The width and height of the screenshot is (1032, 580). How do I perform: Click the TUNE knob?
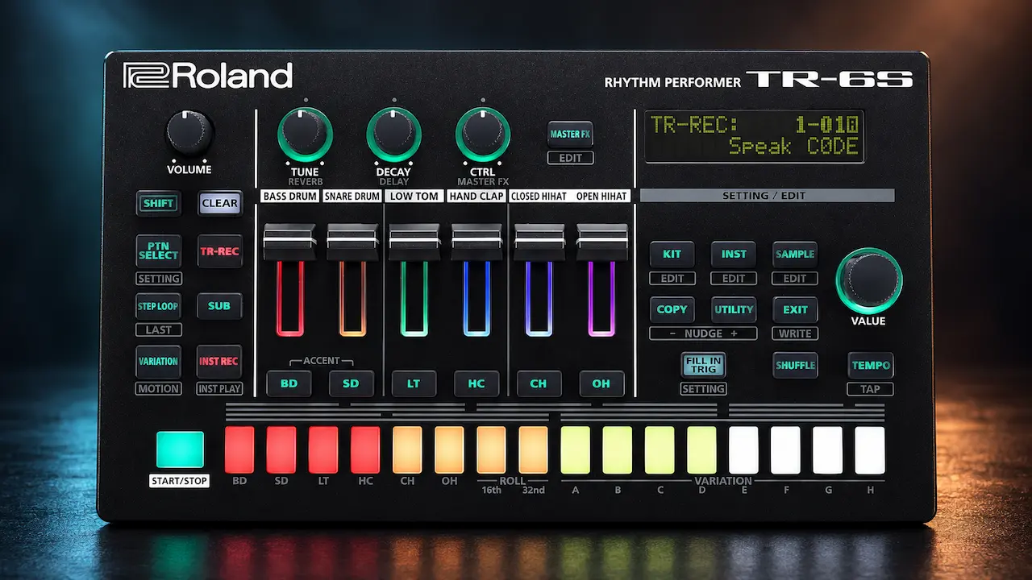click(305, 135)
